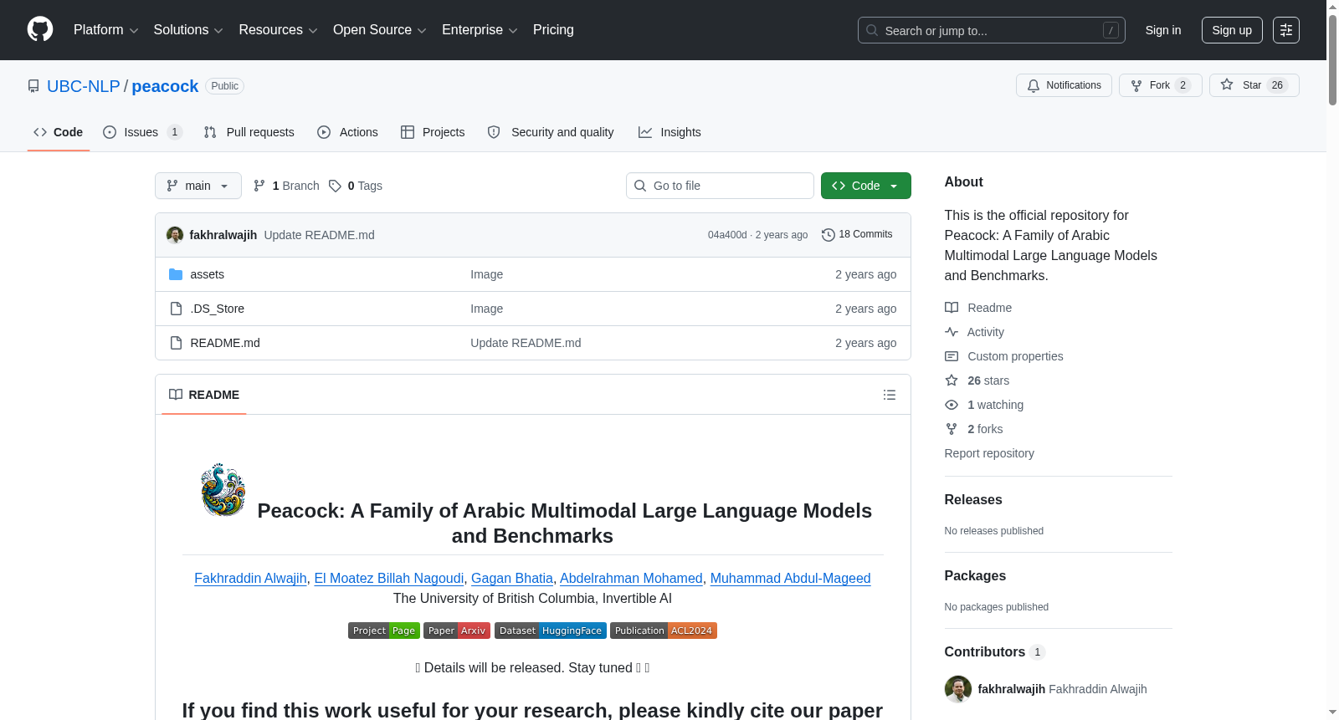The width and height of the screenshot is (1339, 720).
Task: Expand the Platform menu
Action: click(106, 30)
